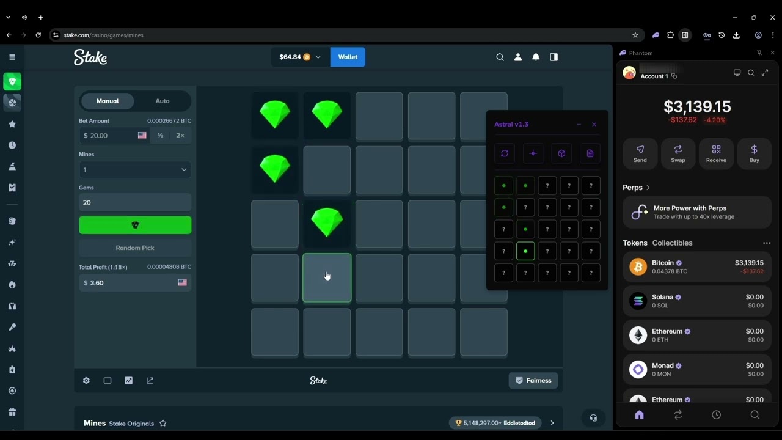Reveal the green-outlined Mines tile
The width and height of the screenshot is (782, 440).
pyautogui.click(x=327, y=278)
